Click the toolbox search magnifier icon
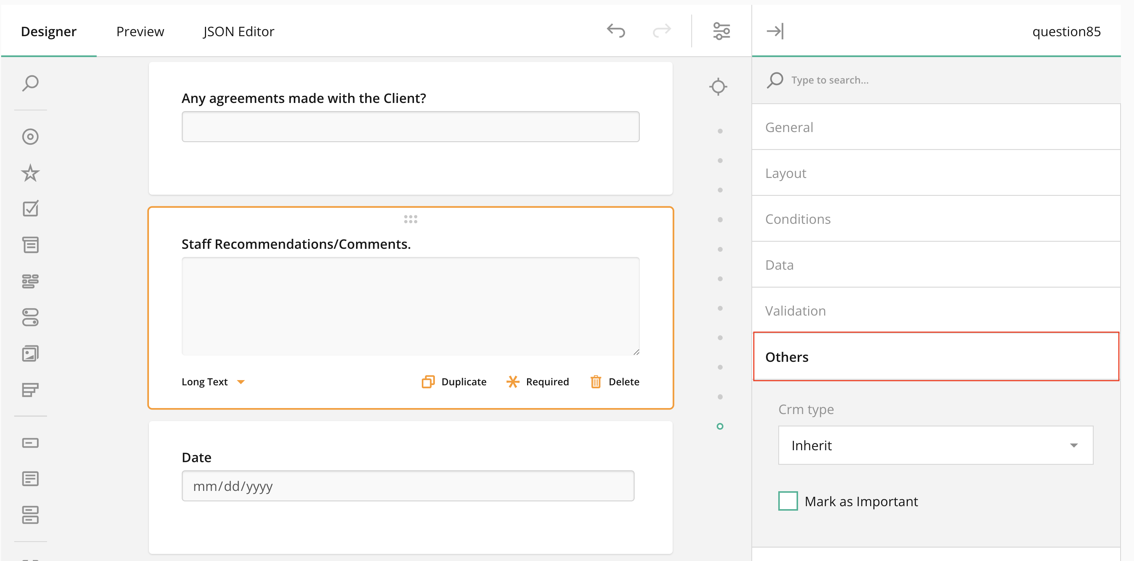The image size is (1134, 561). (30, 83)
